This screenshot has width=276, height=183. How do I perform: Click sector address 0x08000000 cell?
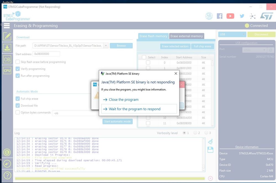pos(184,63)
